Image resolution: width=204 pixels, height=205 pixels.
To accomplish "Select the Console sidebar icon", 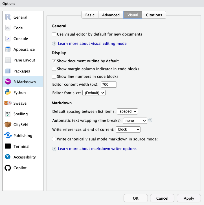I will pos(8,39).
